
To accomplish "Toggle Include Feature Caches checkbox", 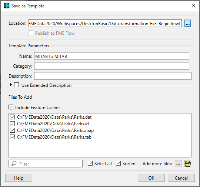I will coord(11,107).
